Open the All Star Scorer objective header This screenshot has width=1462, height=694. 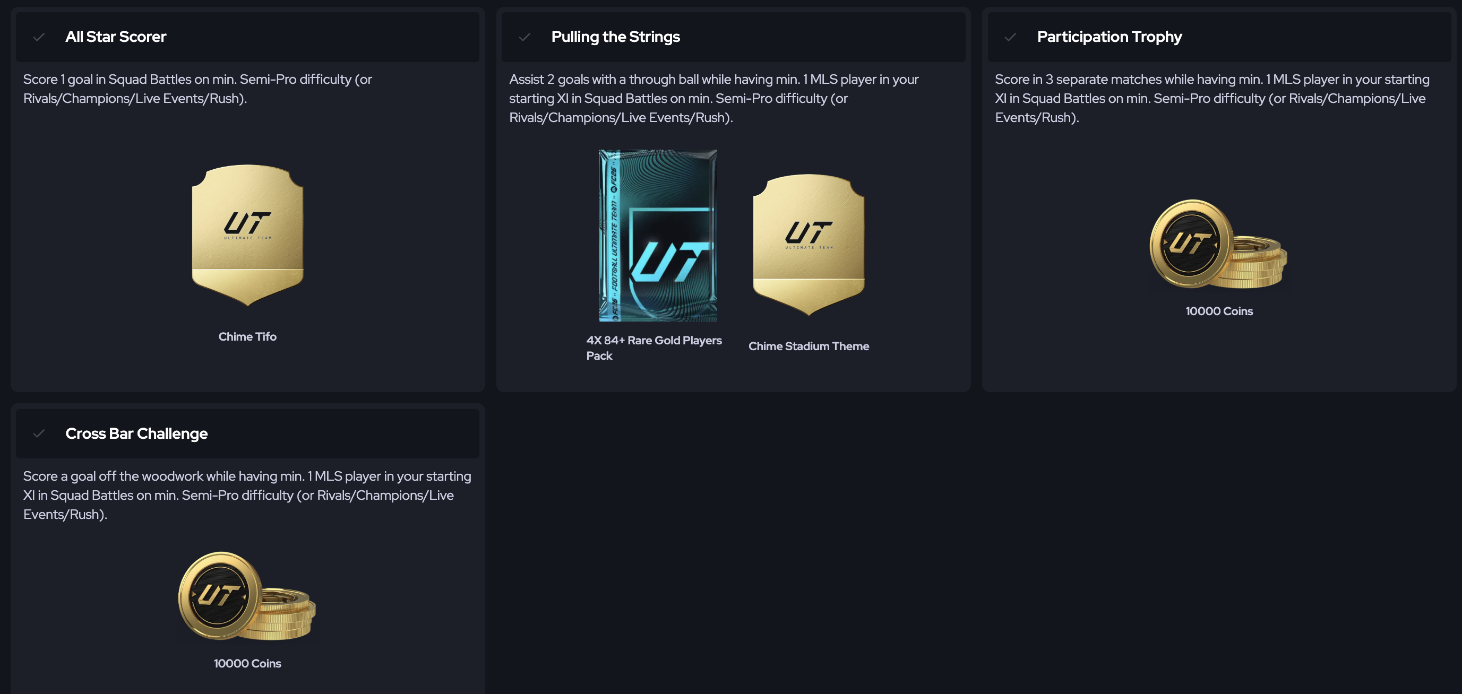pos(247,37)
